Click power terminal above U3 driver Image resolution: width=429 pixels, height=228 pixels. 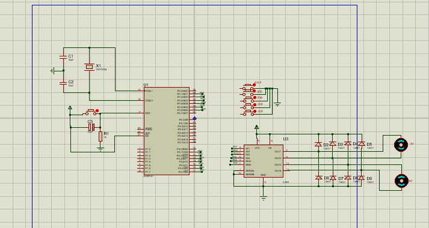[256, 127]
